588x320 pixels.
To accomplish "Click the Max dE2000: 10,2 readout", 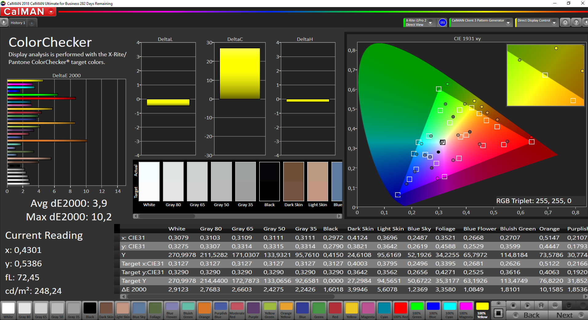I will tap(69, 217).
